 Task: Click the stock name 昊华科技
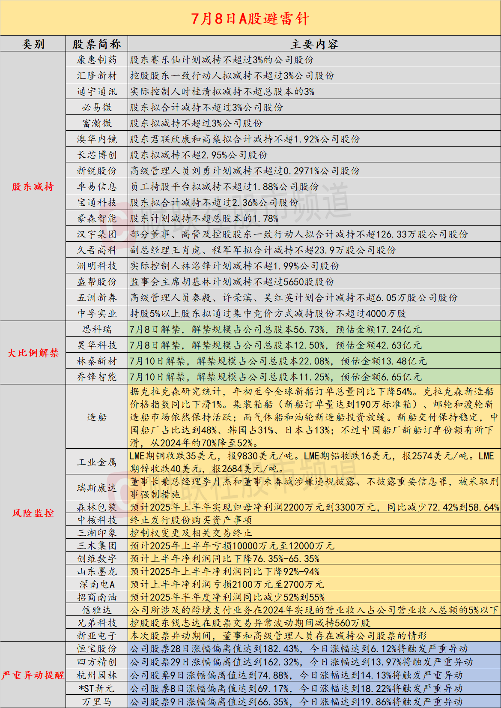[97, 345]
